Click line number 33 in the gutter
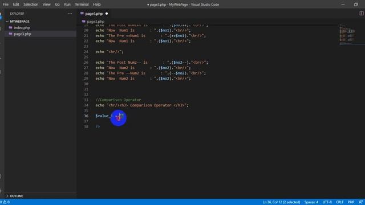 86,100
